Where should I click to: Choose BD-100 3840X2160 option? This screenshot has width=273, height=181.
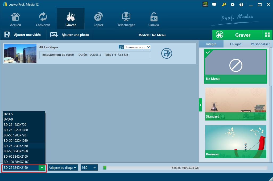click(x=24, y=162)
